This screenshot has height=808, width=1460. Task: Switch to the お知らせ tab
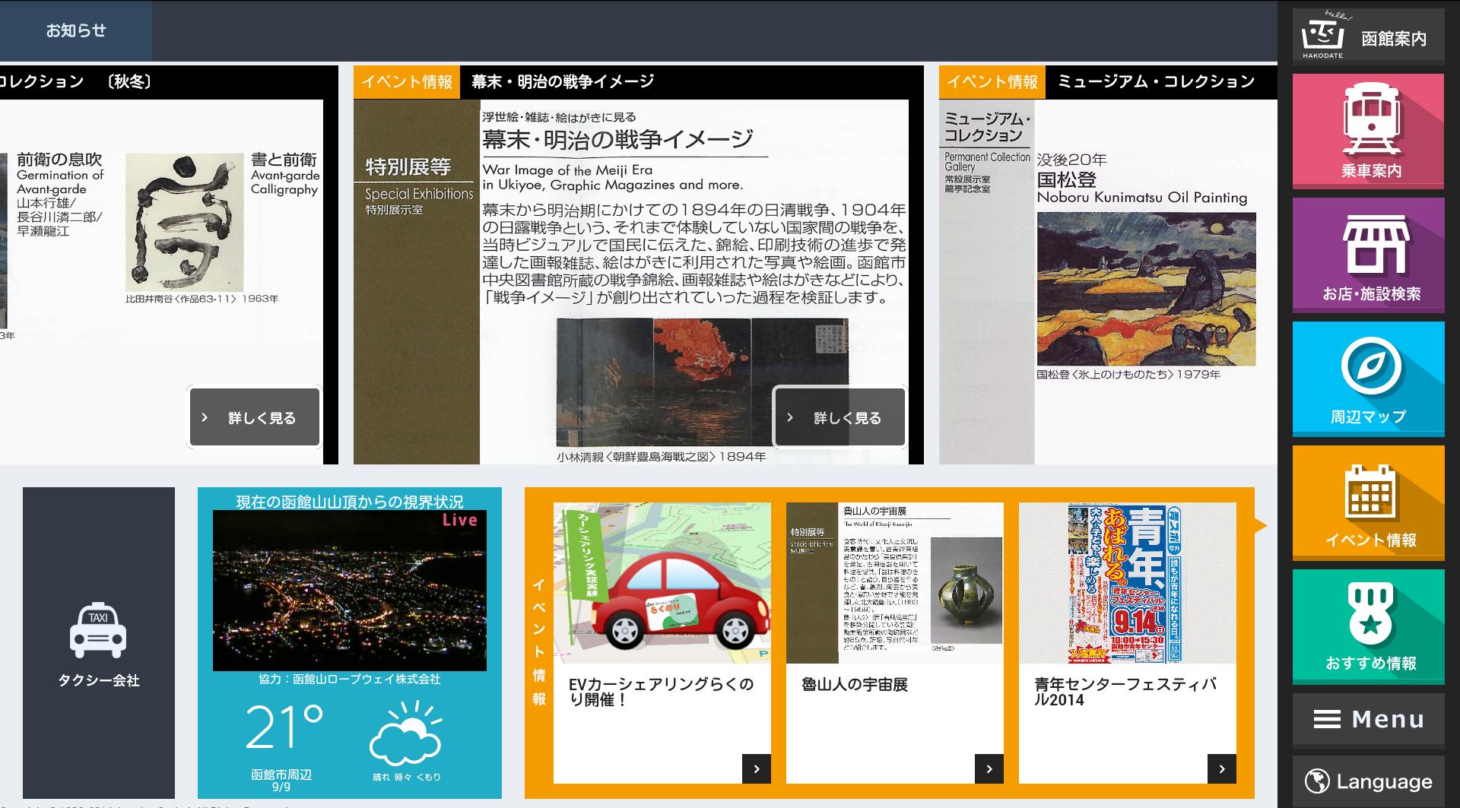point(75,30)
